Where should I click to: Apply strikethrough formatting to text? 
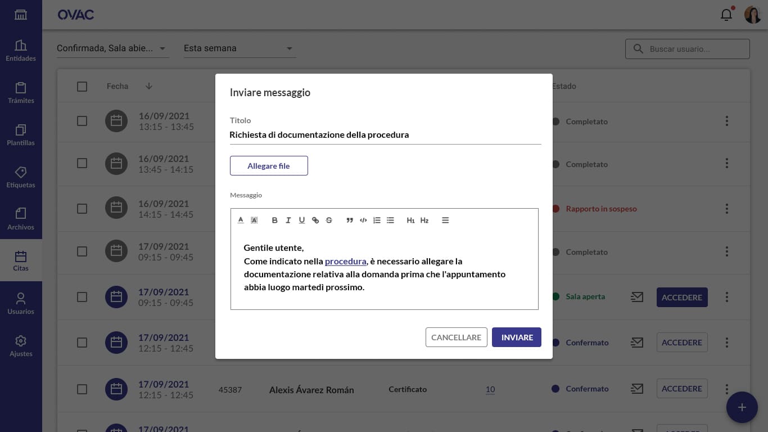[x=329, y=220]
